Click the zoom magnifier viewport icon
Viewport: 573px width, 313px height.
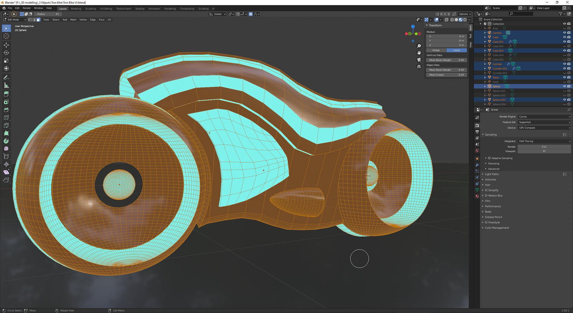pyautogui.click(x=419, y=46)
